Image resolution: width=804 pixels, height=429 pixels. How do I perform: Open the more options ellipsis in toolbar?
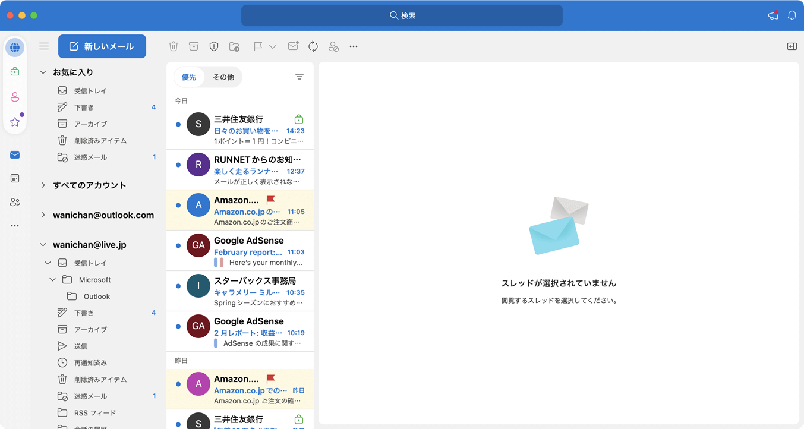(354, 46)
